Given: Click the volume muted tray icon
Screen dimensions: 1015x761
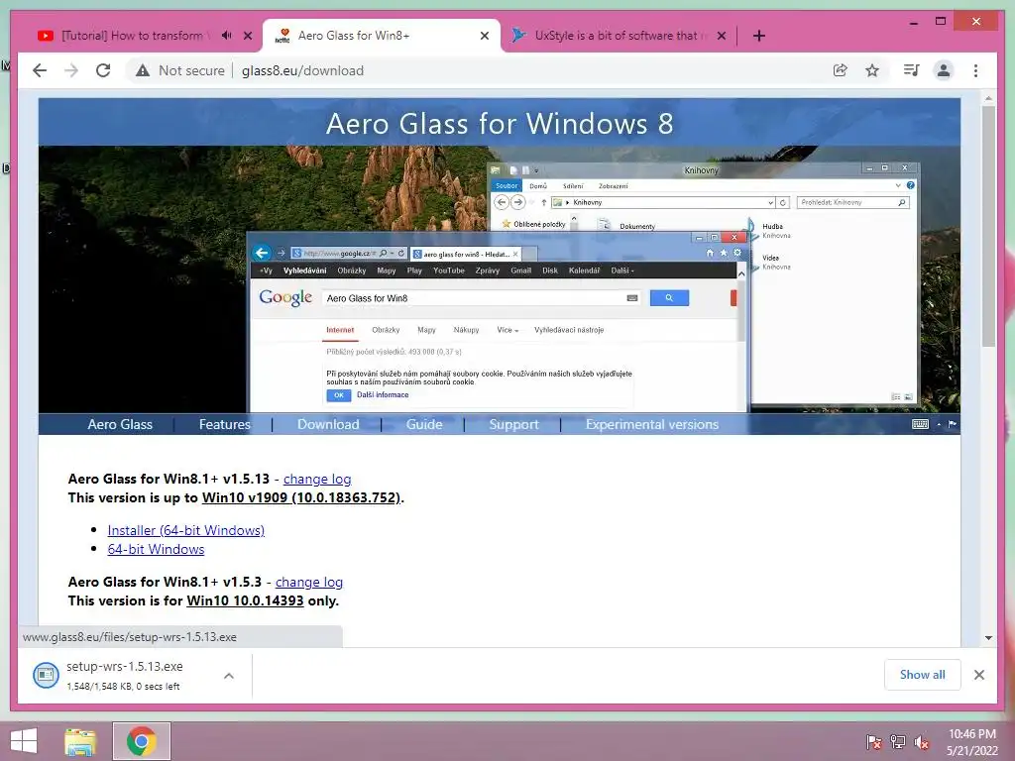Looking at the screenshot, I should pos(922,741).
